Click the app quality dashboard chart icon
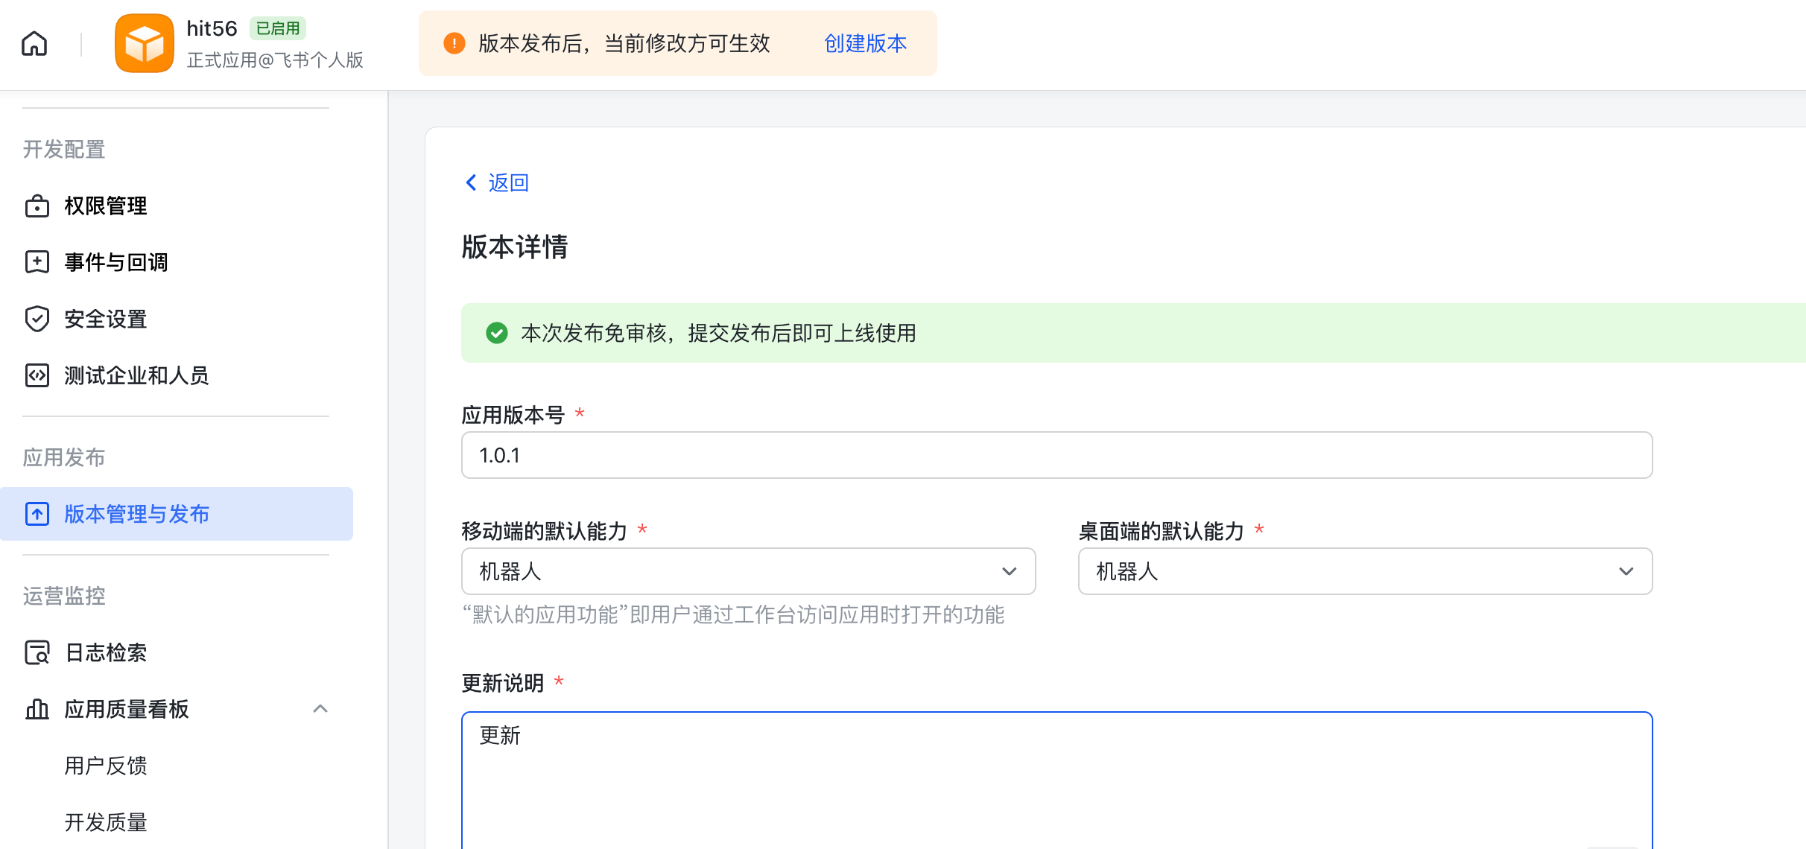The width and height of the screenshot is (1806, 849). [x=37, y=709]
